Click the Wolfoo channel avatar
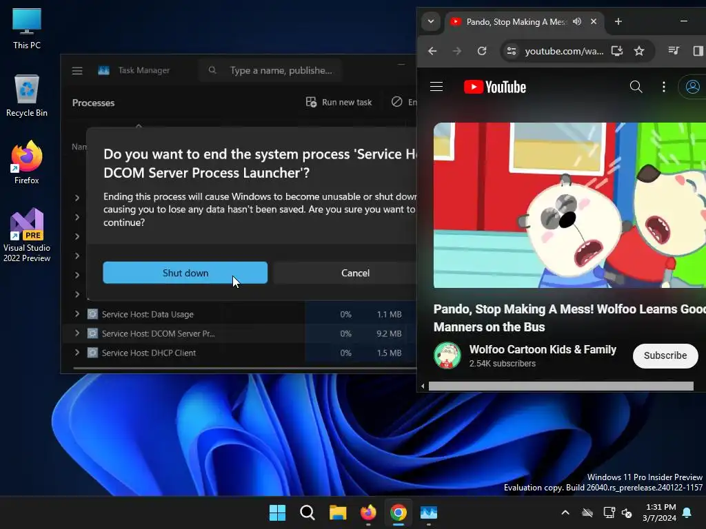 [x=447, y=355]
